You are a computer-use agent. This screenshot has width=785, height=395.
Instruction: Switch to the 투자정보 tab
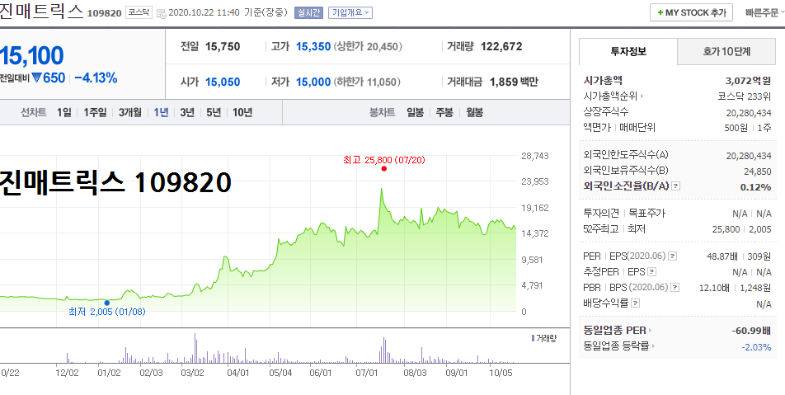tap(628, 52)
